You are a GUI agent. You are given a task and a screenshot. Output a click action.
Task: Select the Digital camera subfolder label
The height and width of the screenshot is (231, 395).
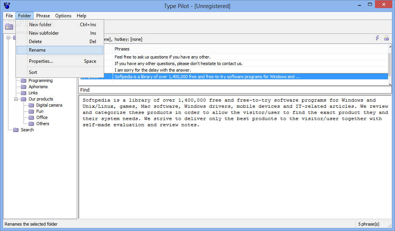pos(49,105)
